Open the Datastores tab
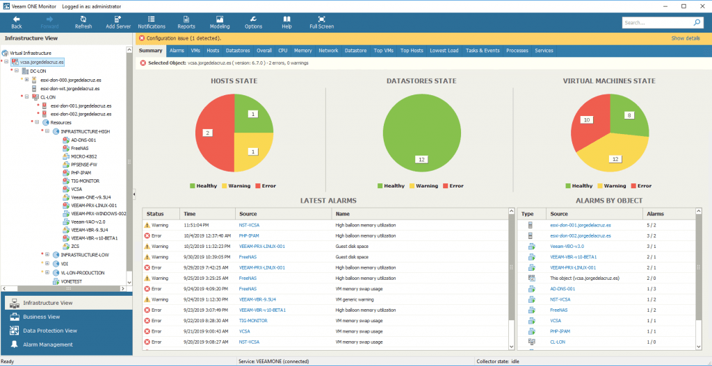Image resolution: width=712 pixels, height=366 pixels. click(x=238, y=51)
